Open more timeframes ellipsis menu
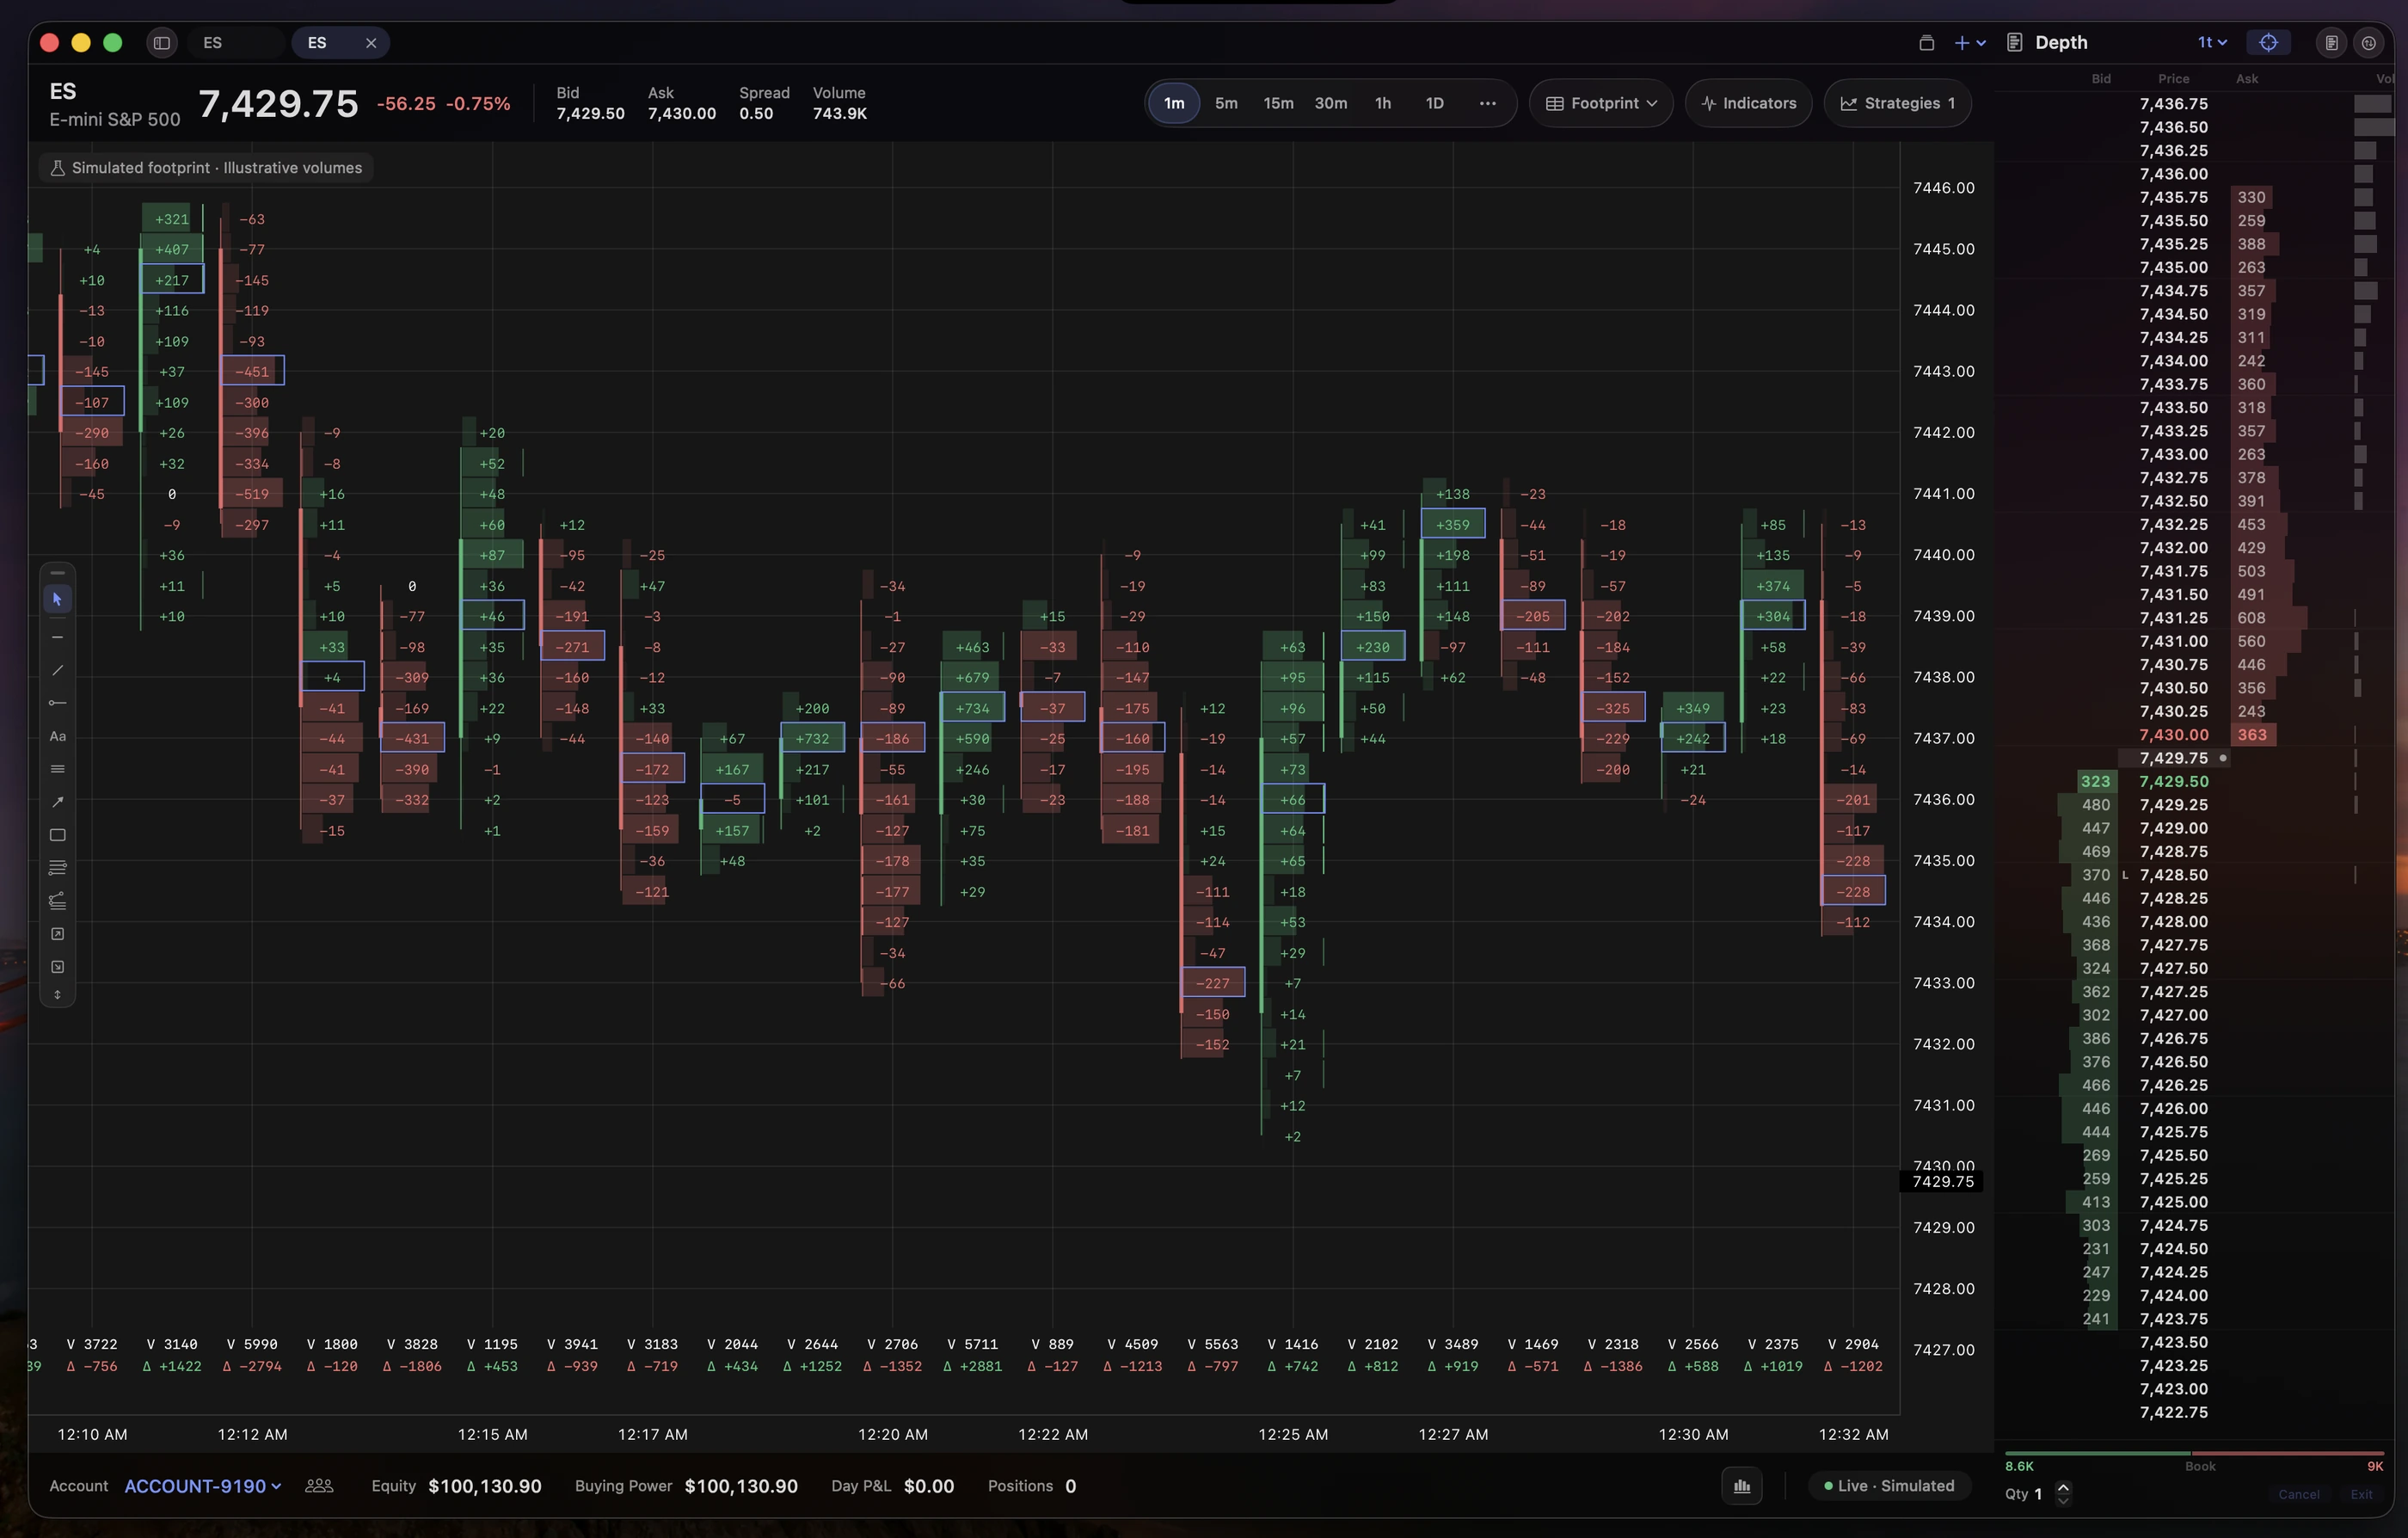2408x1538 pixels. point(1487,103)
